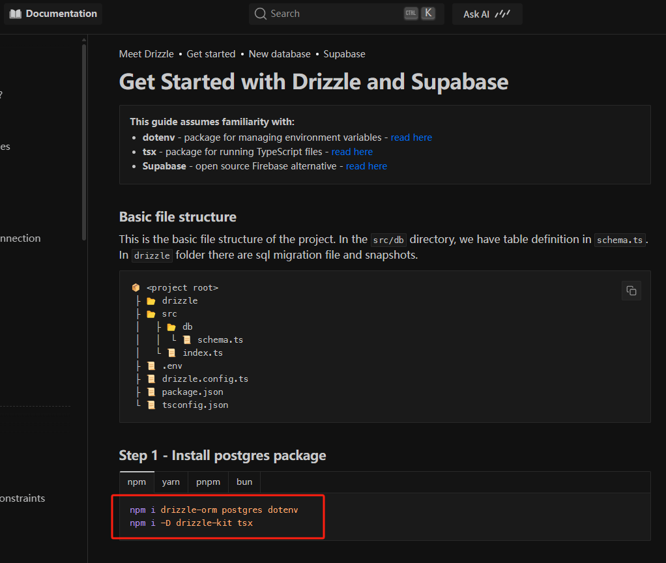Click inline 'drizzle' code in the paragraph
The width and height of the screenshot is (666, 563).
coord(152,255)
